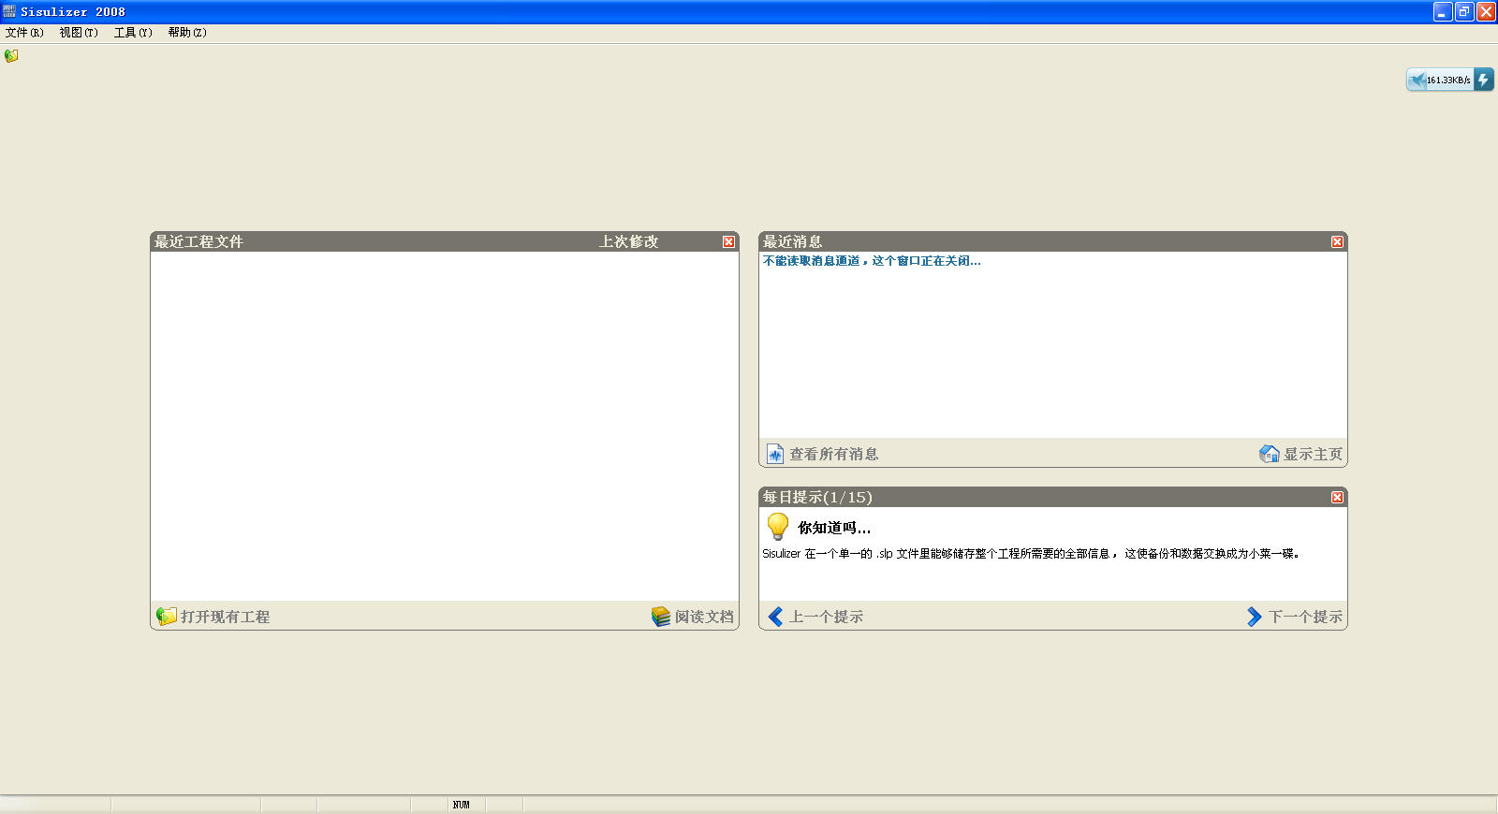Click the document icon beside 查看所有消息
Image resolution: width=1498 pixels, height=814 pixels.
tap(775, 454)
